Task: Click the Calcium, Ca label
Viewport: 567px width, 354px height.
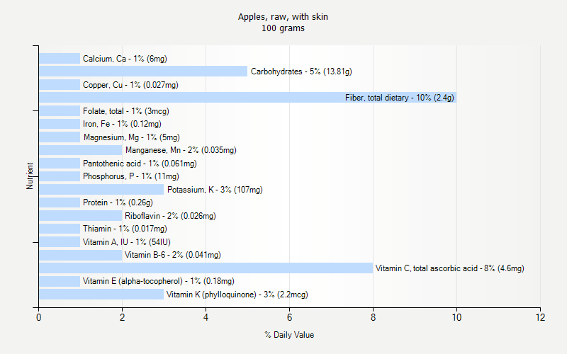Action: coord(125,59)
